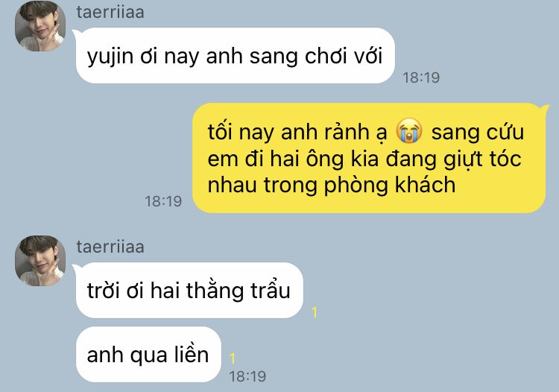This screenshot has width=559, height=392.
Task: Tap the second taerriiaa avatar photo
Action: 40,261
